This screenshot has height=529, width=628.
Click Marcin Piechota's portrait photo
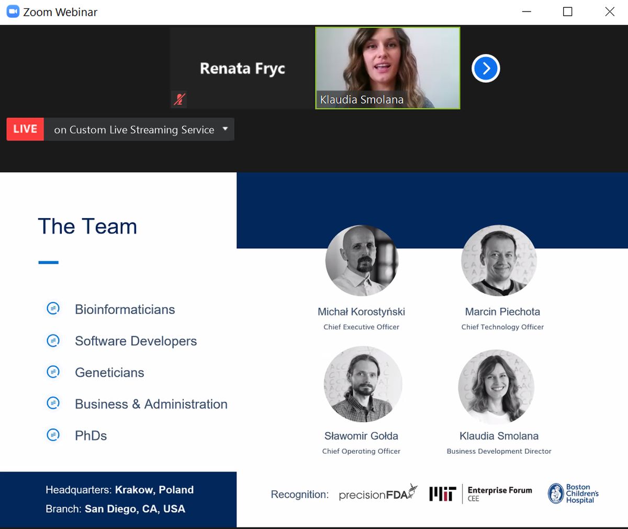(499, 261)
